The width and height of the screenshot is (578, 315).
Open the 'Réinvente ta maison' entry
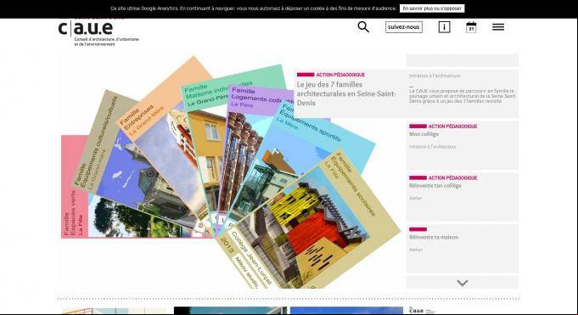pos(434,237)
